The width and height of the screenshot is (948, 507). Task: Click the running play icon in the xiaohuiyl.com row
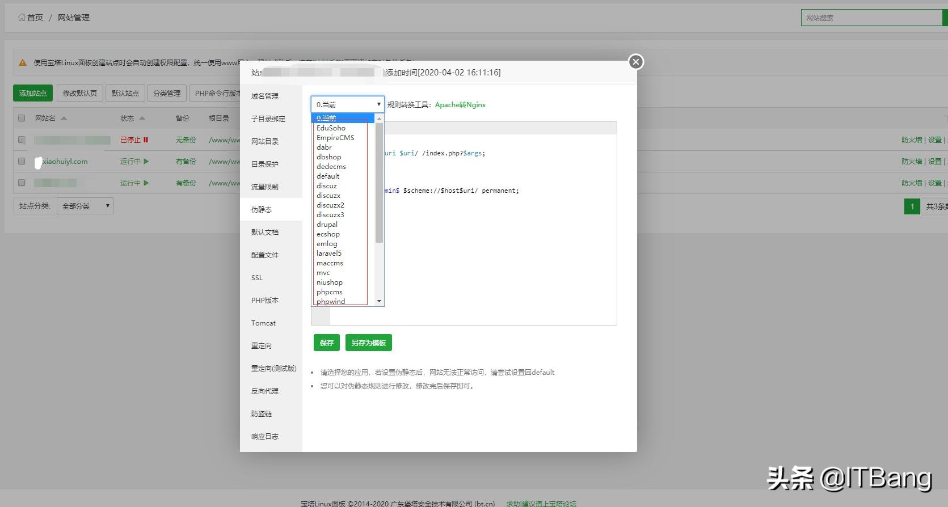[146, 161]
